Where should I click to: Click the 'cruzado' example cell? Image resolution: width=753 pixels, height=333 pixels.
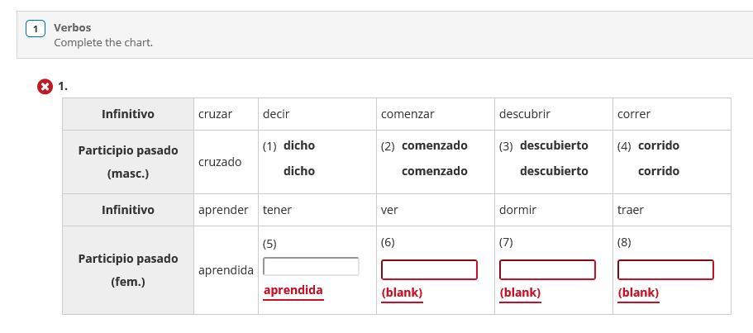(220, 162)
